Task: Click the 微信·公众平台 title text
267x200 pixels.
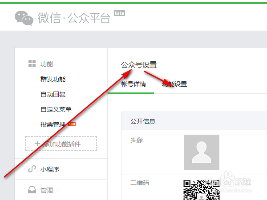Action: coord(74,18)
